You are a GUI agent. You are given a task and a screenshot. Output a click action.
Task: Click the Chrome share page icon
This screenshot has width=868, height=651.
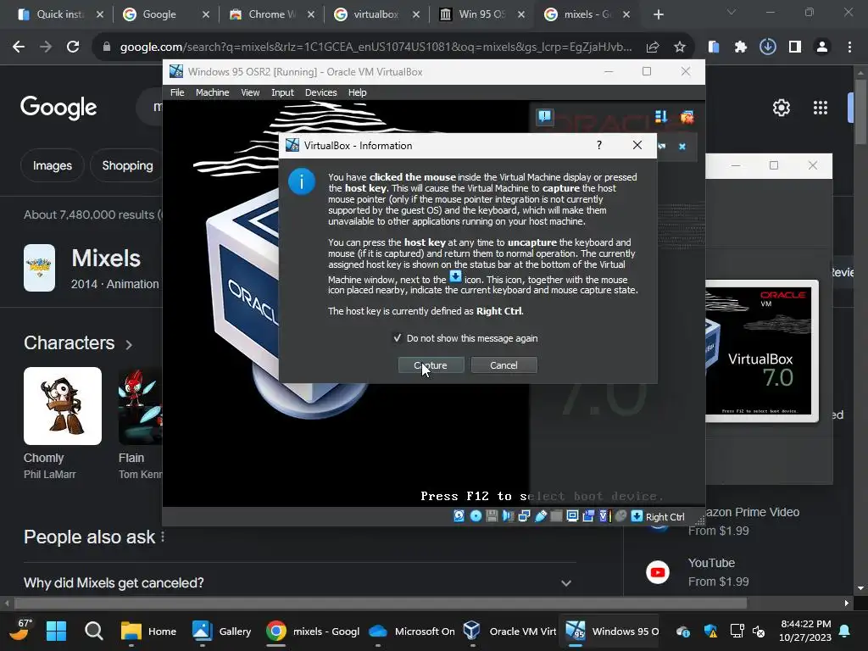(653, 47)
